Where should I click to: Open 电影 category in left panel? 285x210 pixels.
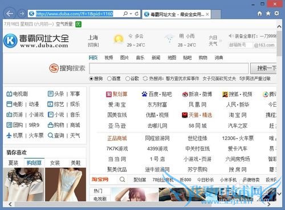[15, 104]
